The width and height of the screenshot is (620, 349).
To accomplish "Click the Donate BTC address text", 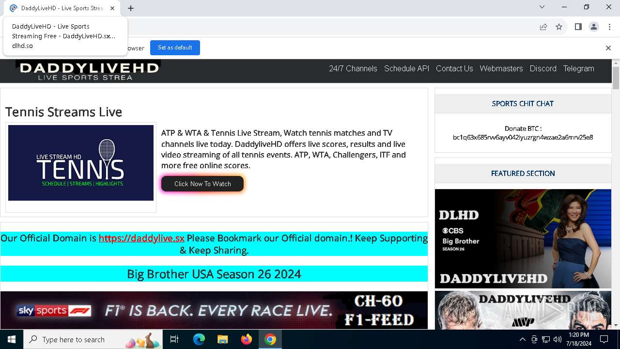I will pyautogui.click(x=523, y=137).
